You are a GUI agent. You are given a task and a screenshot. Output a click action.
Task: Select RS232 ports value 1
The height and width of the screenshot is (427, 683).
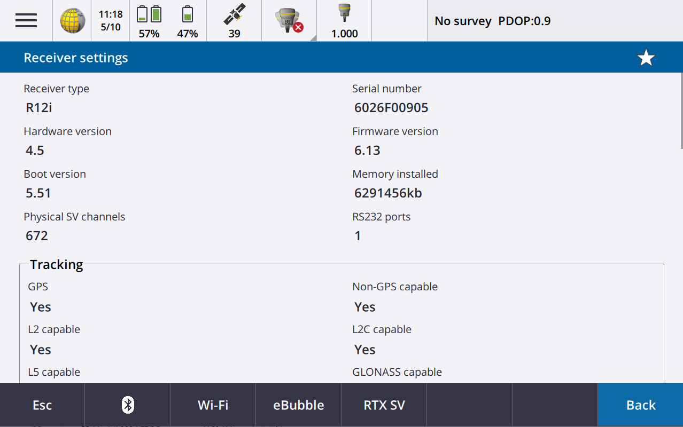[358, 236]
